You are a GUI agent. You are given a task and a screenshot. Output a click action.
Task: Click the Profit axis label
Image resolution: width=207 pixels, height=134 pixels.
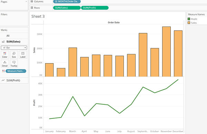pos(34,103)
